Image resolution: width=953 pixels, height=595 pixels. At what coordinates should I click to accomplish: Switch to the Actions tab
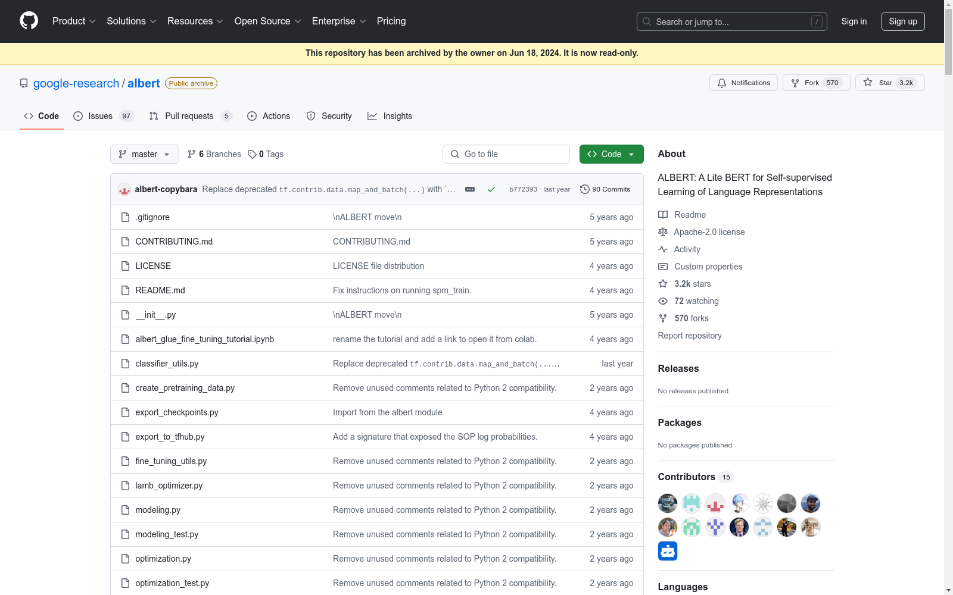coord(269,116)
